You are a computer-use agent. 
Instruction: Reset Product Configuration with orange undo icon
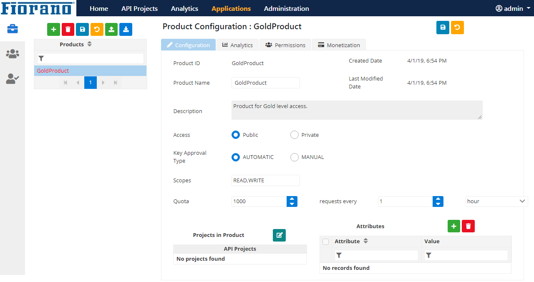tap(457, 28)
